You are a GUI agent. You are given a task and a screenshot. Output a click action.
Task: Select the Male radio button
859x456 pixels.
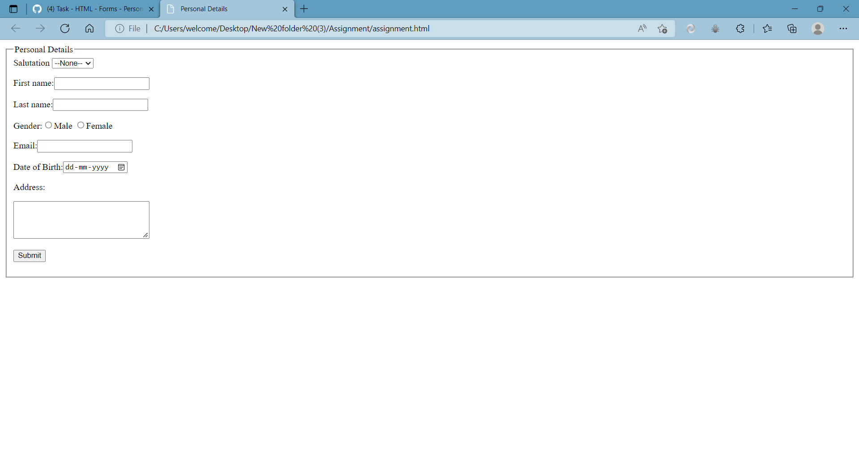click(49, 125)
